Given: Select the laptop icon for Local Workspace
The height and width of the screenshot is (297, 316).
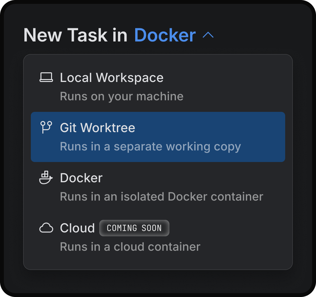Looking at the screenshot, I should tap(46, 77).
